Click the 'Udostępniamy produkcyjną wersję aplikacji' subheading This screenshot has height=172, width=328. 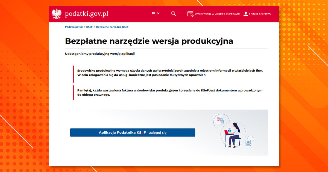100,54
